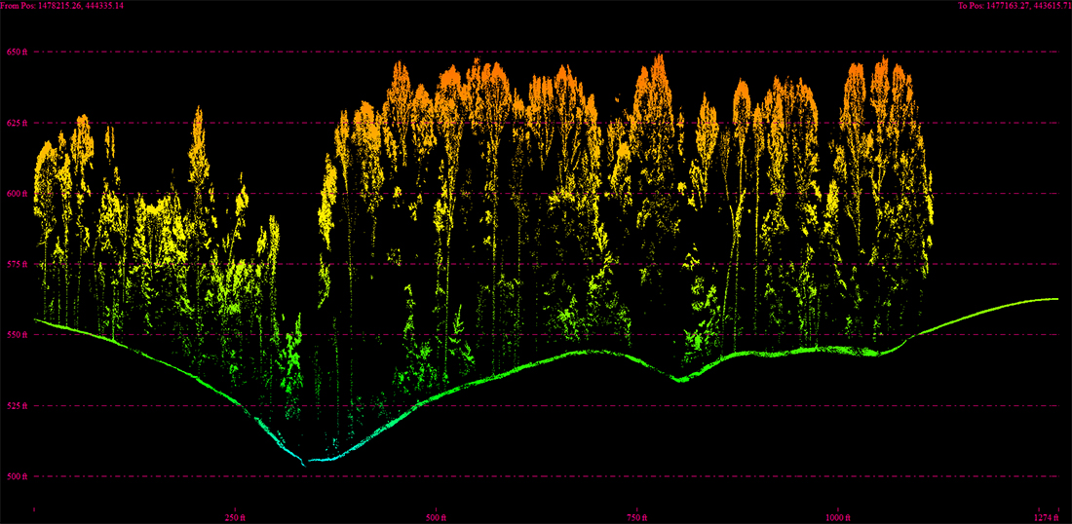
Task: Click the 500 ft label on vertical axis
Action: [x=18, y=476]
